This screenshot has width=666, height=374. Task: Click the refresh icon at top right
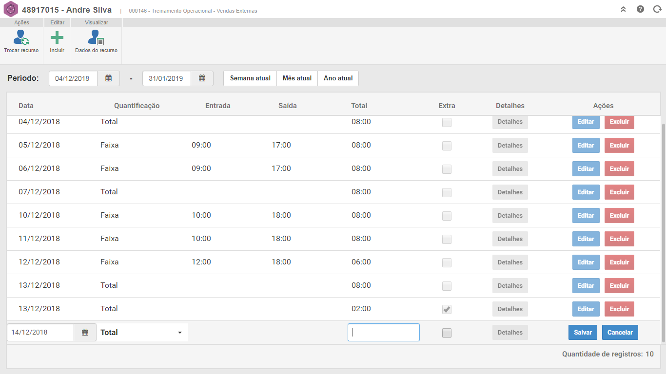(x=657, y=9)
